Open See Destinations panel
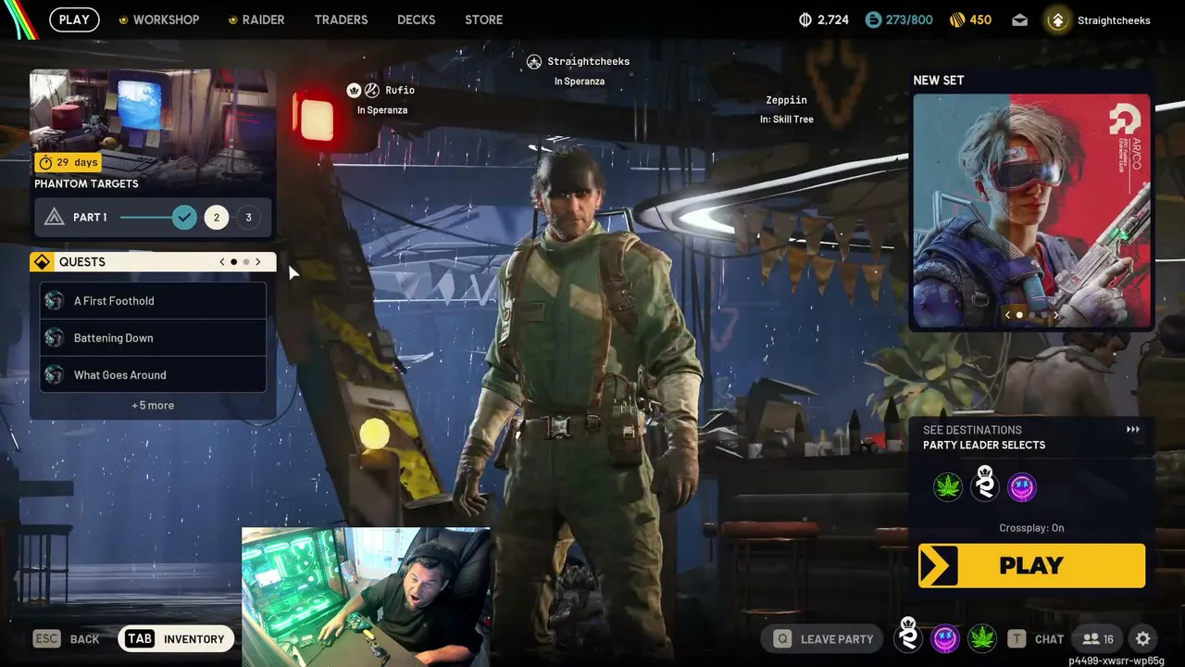 click(1032, 437)
